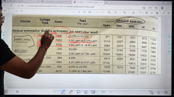Click the Cutoff Rank-2021 heading
The height and width of the screenshot is (97, 174).
click(131, 22)
